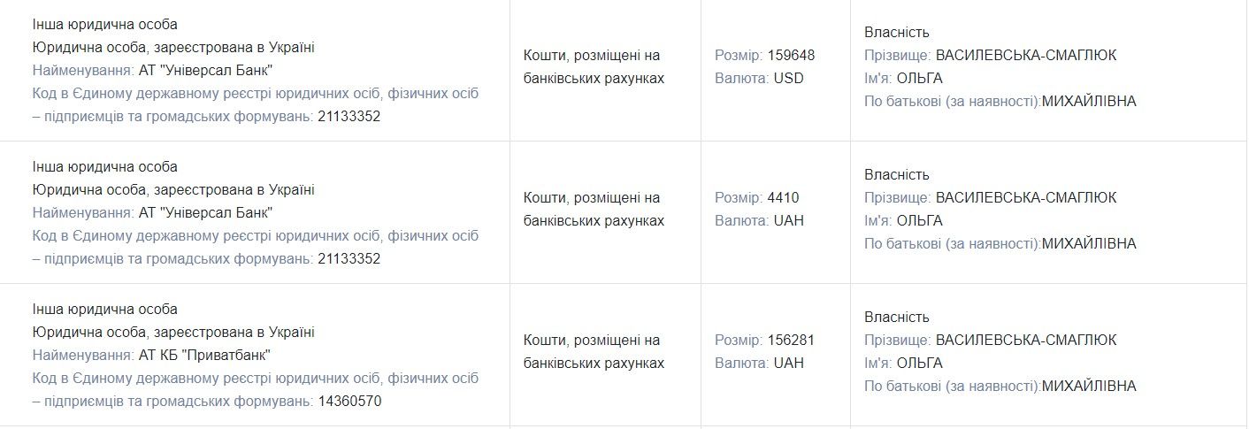1249x429 pixels.
Task: Click "Інша юридична особа" in the Приватбанк row
Action: tap(104, 309)
